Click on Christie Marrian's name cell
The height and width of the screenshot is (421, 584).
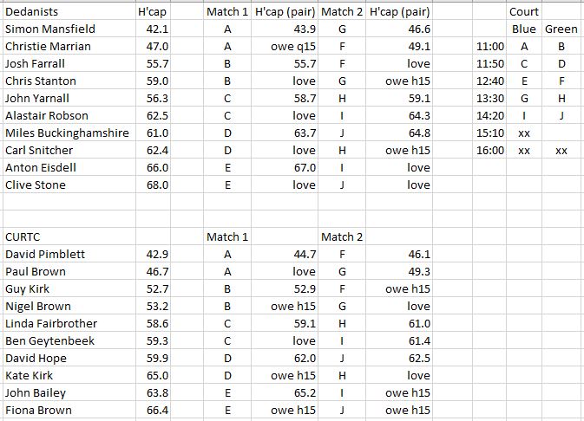pyautogui.click(x=49, y=47)
